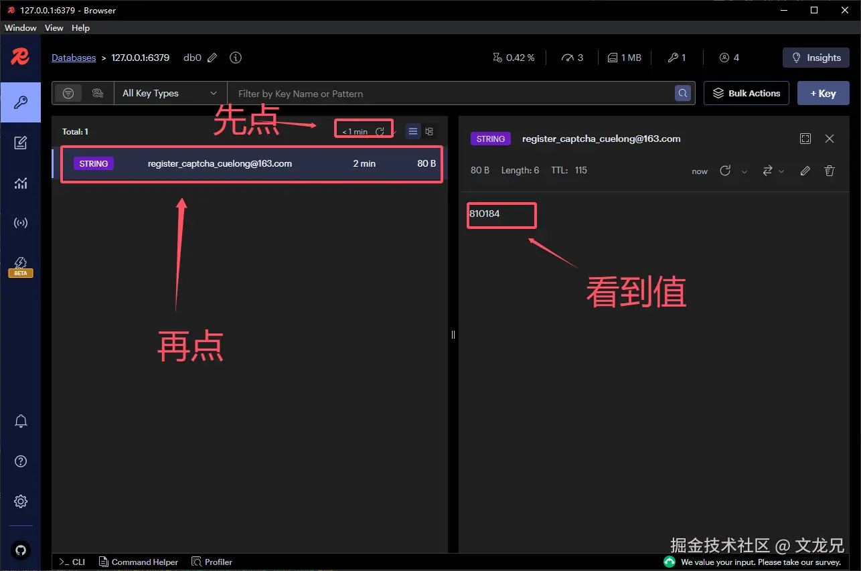
Task: Expand the value auto-refresh chevron
Action: point(745,171)
